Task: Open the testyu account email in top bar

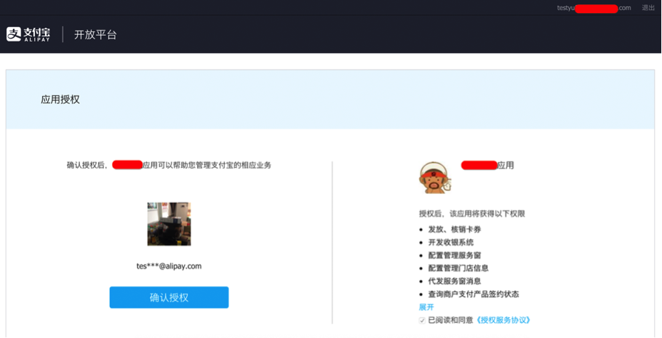Action: pos(594,8)
